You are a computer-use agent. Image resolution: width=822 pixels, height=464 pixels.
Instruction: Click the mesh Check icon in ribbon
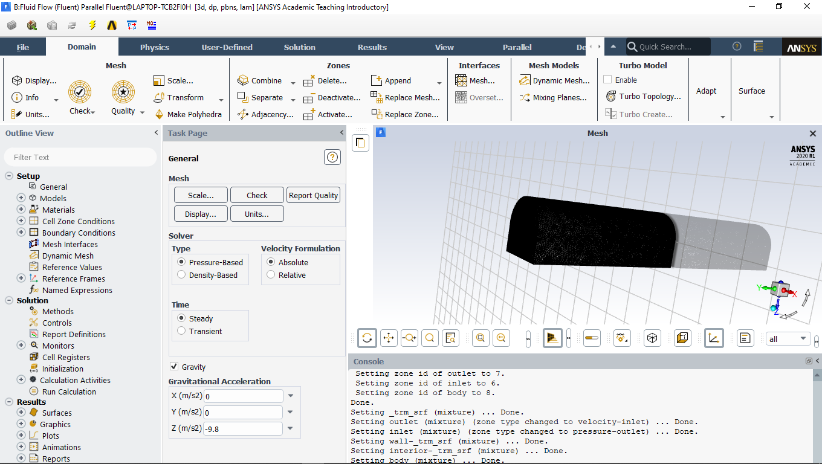[x=80, y=92]
